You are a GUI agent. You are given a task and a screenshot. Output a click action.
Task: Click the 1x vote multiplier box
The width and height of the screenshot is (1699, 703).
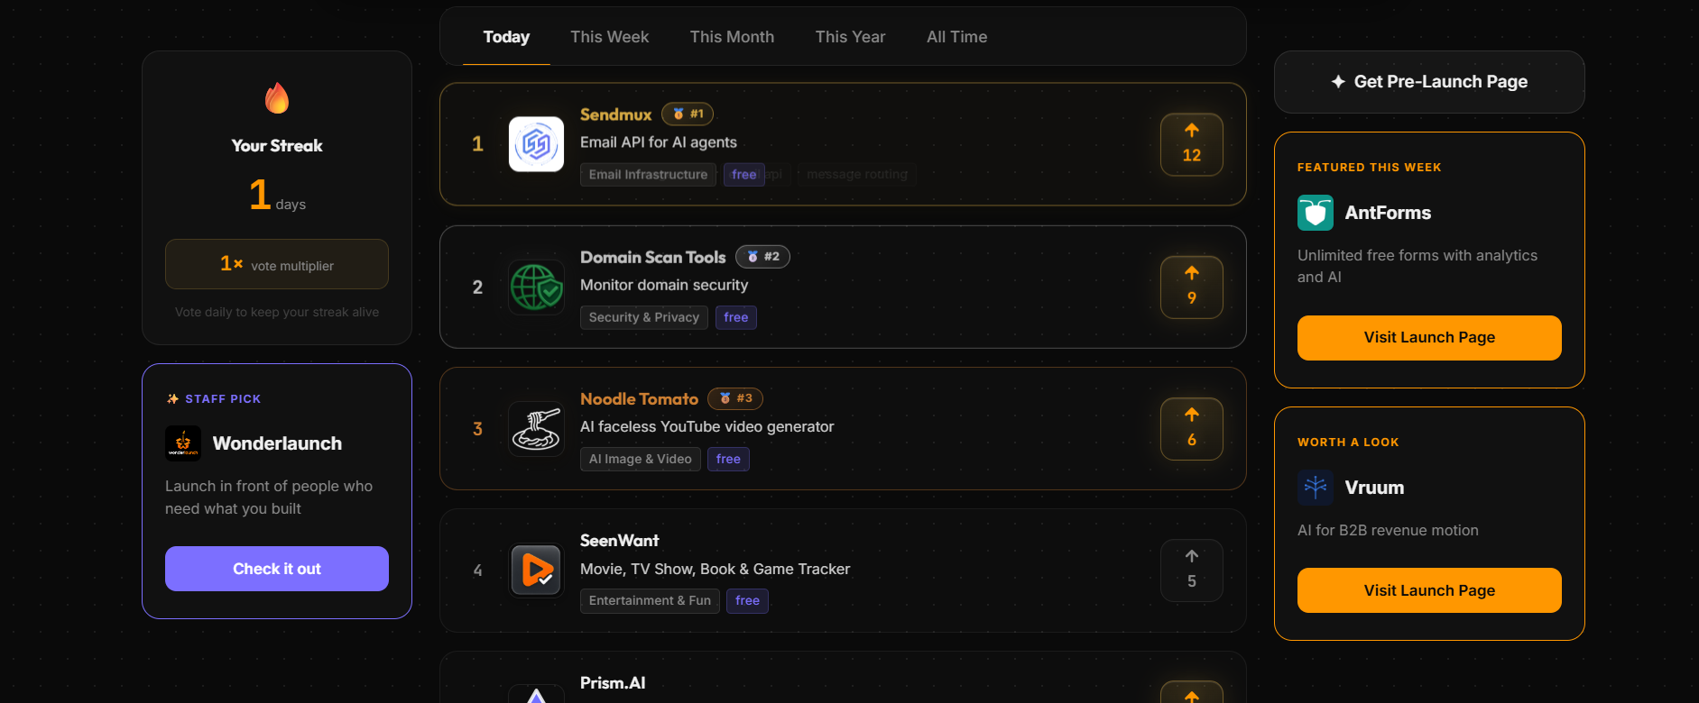(277, 264)
